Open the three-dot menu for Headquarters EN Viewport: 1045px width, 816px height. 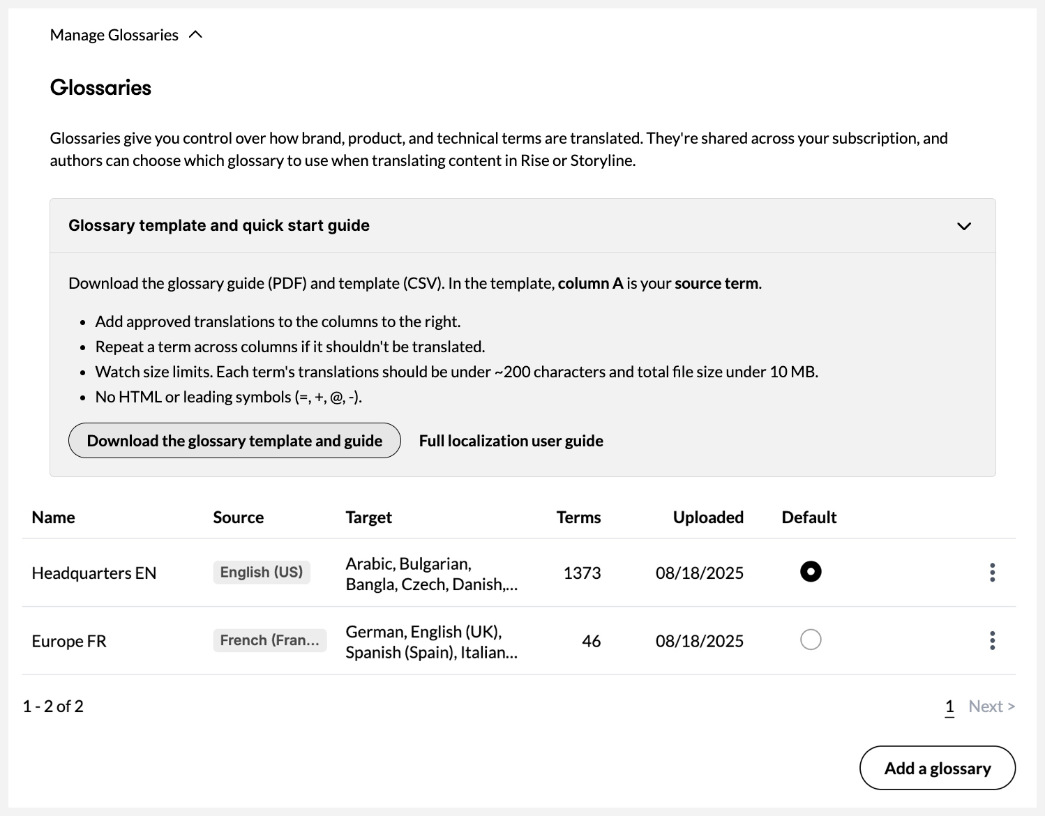click(992, 573)
